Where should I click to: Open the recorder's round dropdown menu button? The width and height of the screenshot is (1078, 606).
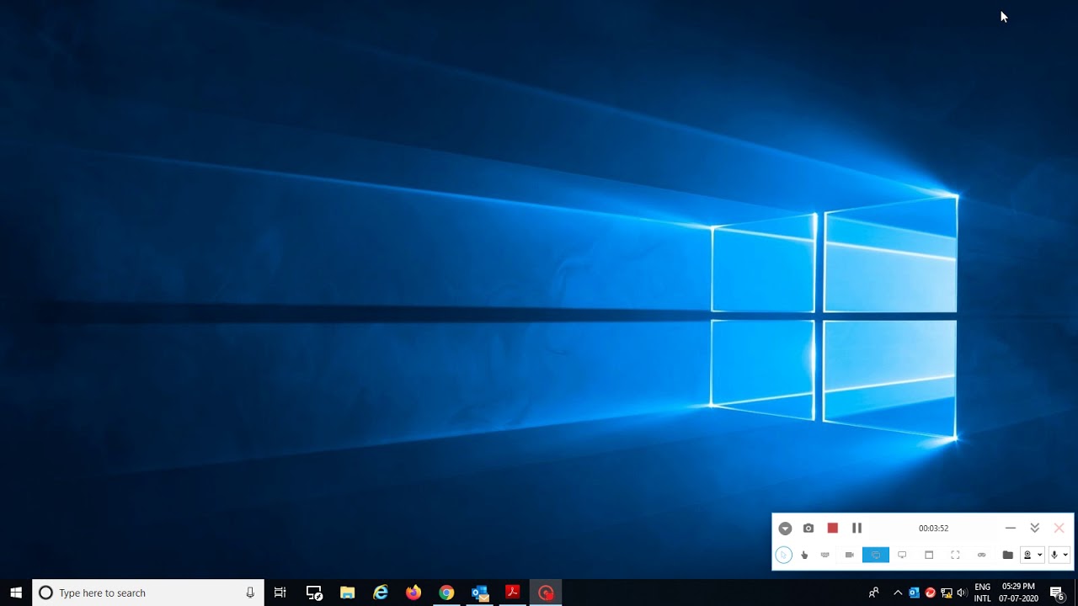point(785,529)
